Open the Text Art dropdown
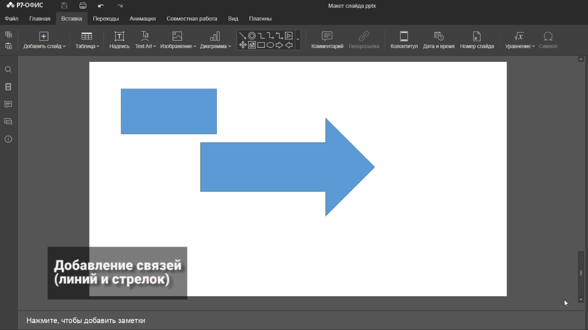Viewport: 588px width, 330px height. [x=145, y=40]
